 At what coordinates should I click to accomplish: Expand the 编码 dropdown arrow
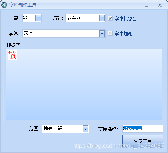102,18
